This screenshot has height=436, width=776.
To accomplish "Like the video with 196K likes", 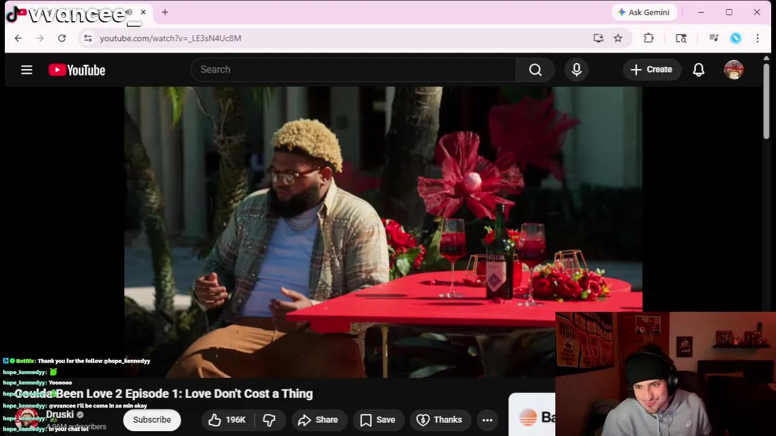I will 227,420.
